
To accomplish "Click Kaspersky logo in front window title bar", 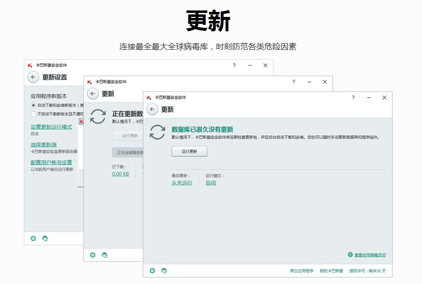I will point(149,97).
